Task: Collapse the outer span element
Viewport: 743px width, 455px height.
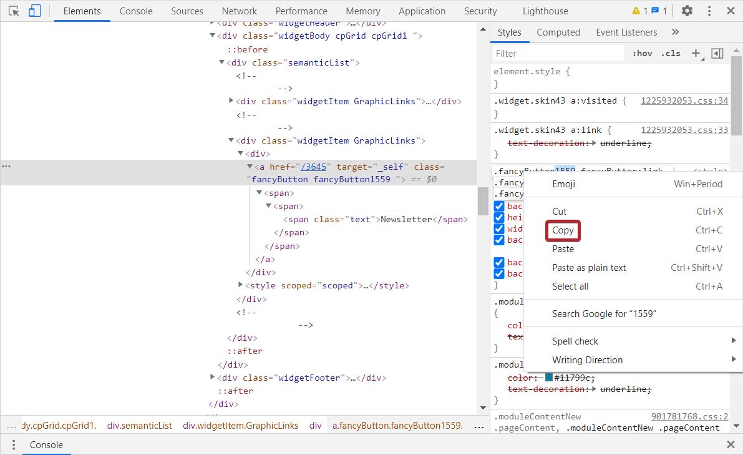Action: 259,193
